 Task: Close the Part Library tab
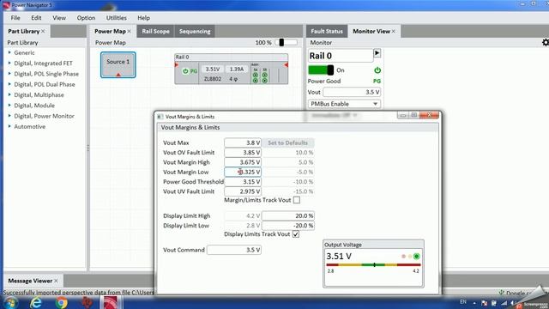(x=43, y=31)
